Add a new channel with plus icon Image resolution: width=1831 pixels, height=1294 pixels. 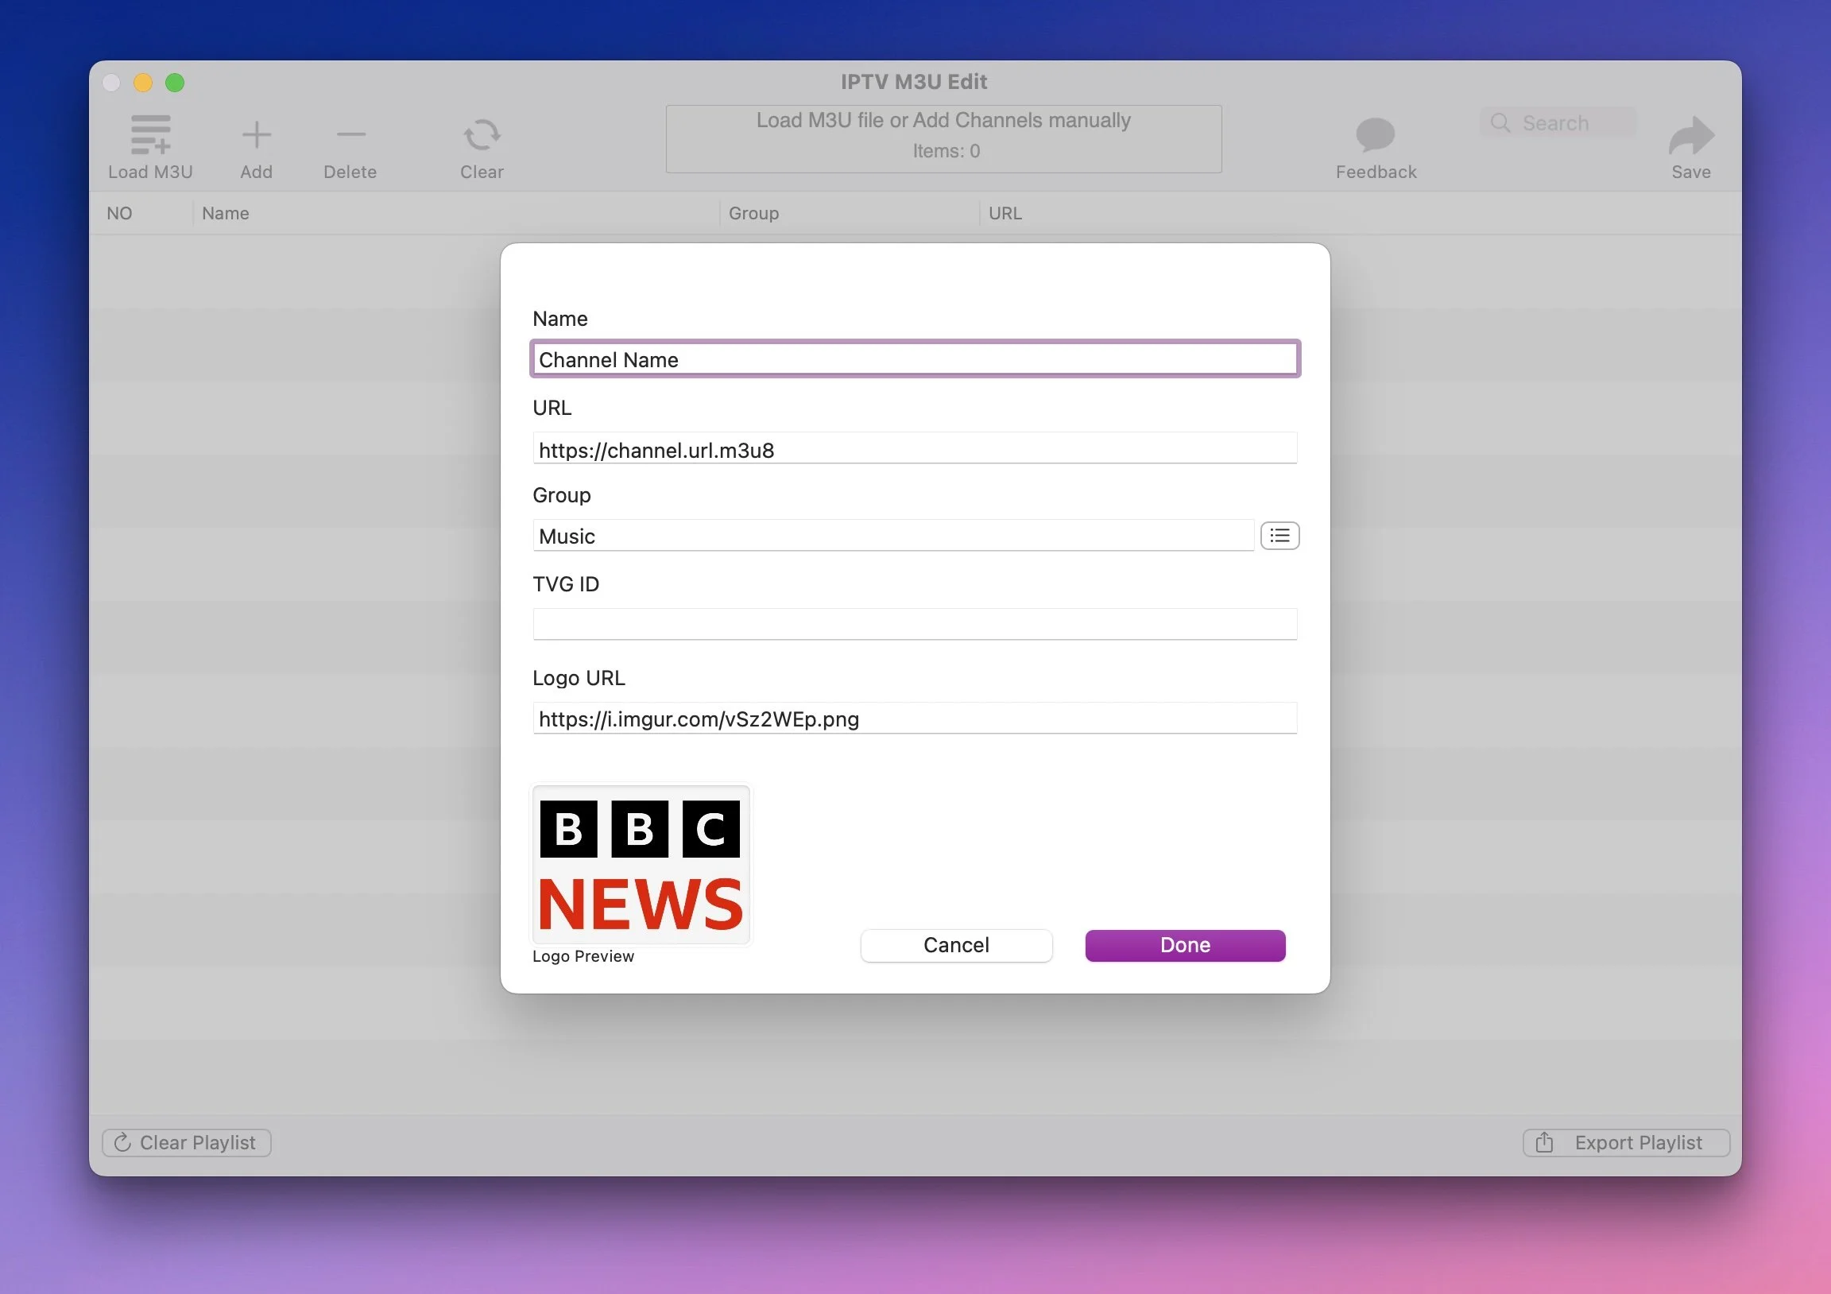click(x=256, y=134)
